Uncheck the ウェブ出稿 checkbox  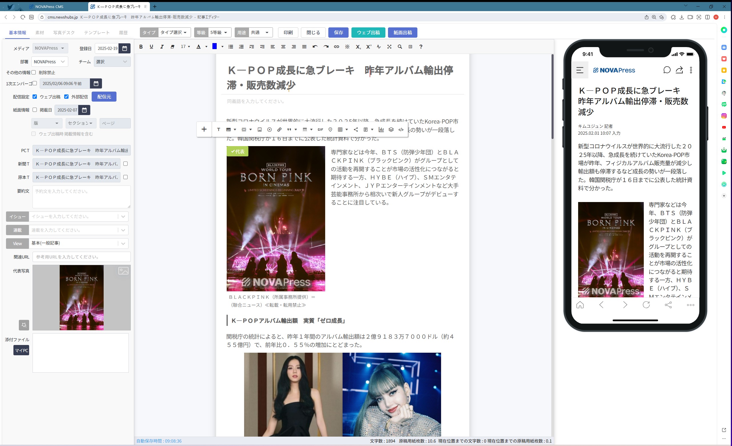point(35,96)
